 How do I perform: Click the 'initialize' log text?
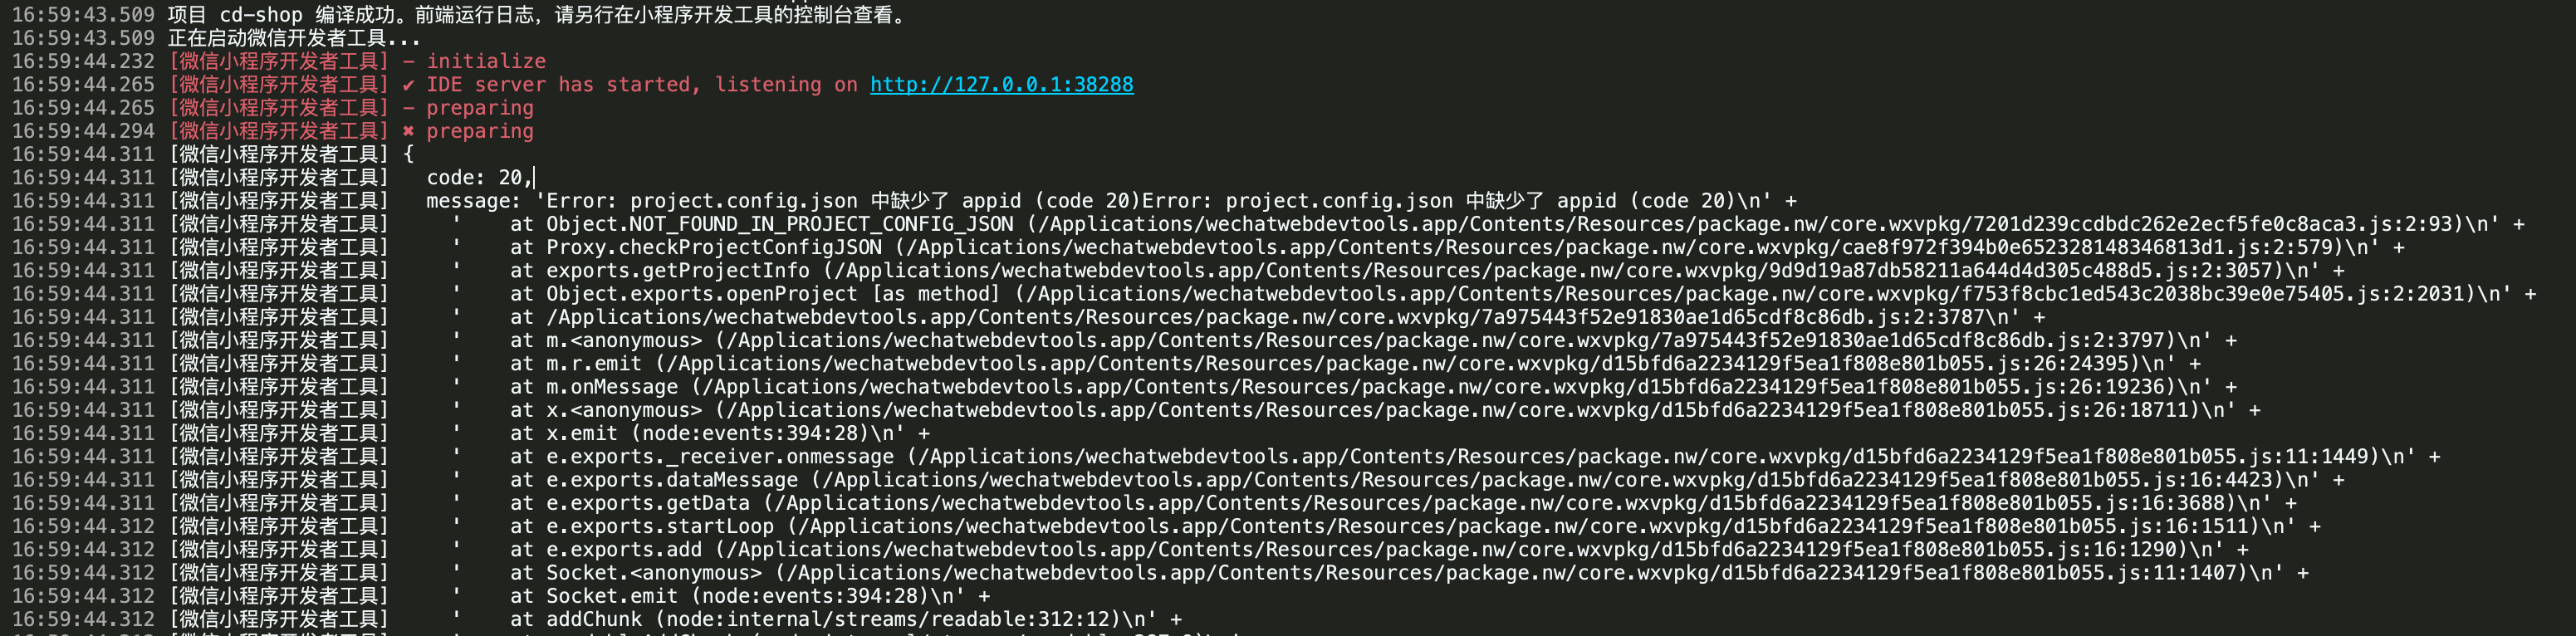point(486,62)
